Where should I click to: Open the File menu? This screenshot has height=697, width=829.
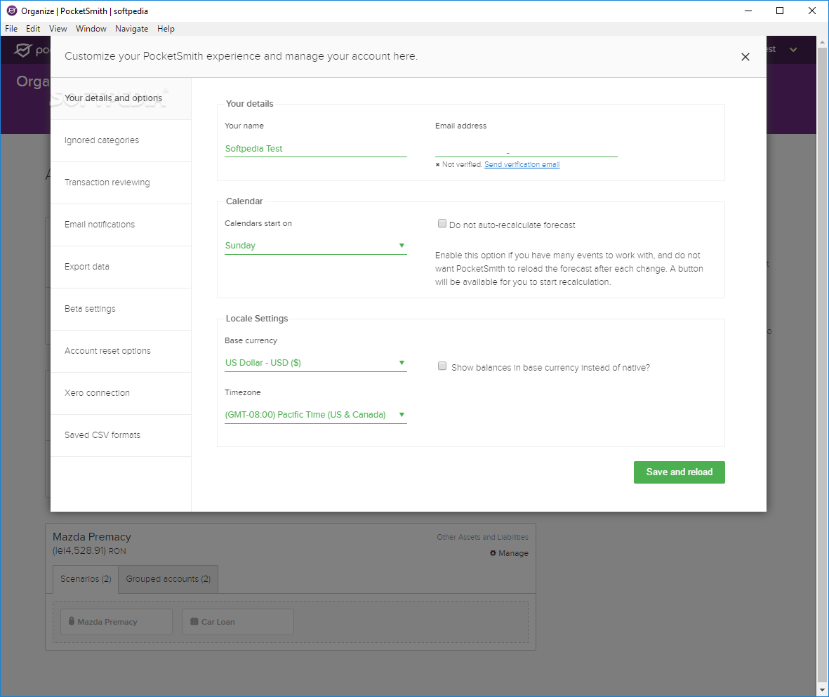click(11, 29)
